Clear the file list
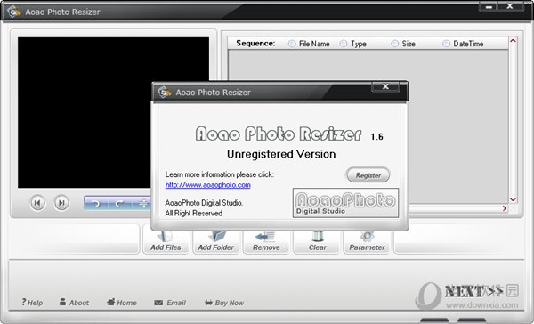 (x=317, y=242)
